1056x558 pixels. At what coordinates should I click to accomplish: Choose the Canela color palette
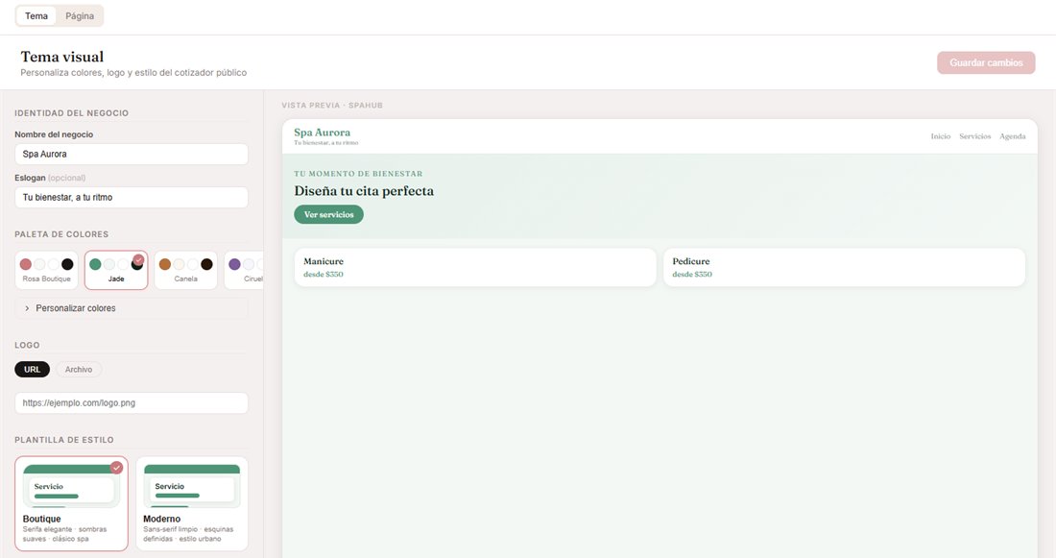pyautogui.click(x=186, y=270)
